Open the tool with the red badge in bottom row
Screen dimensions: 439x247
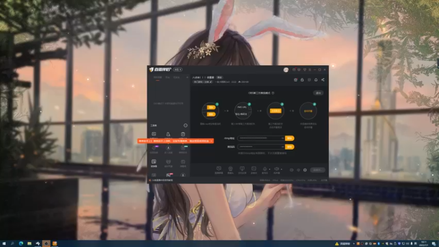click(169, 175)
